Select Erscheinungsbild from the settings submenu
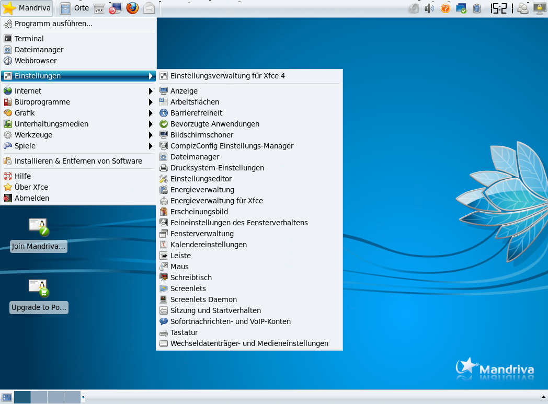This screenshot has height=404, width=548. pos(199,212)
